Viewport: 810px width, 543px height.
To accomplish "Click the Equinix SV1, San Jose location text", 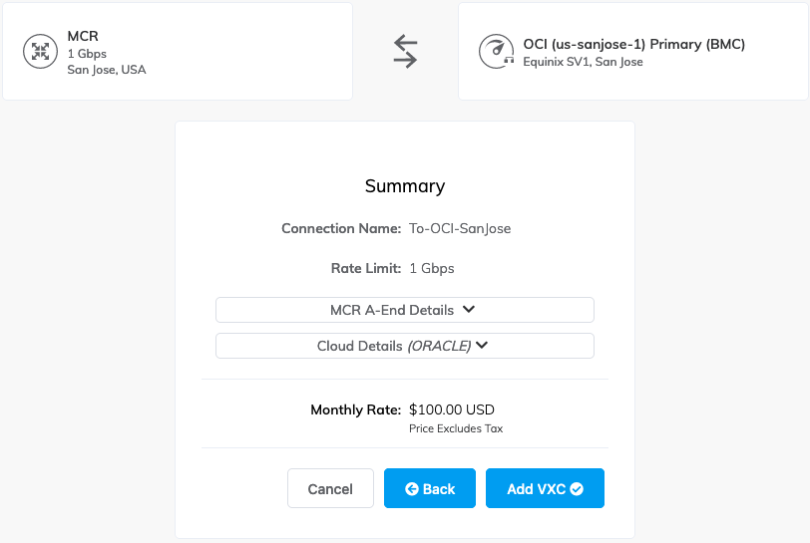I will pyautogui.click(x=583, y=62).
